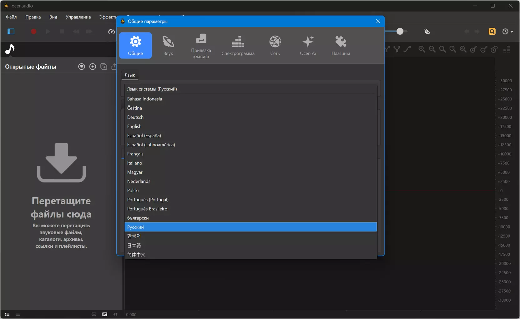The image size is (520, 319).
Task: Select Português Brasileiro language
Action: (250, 209)
